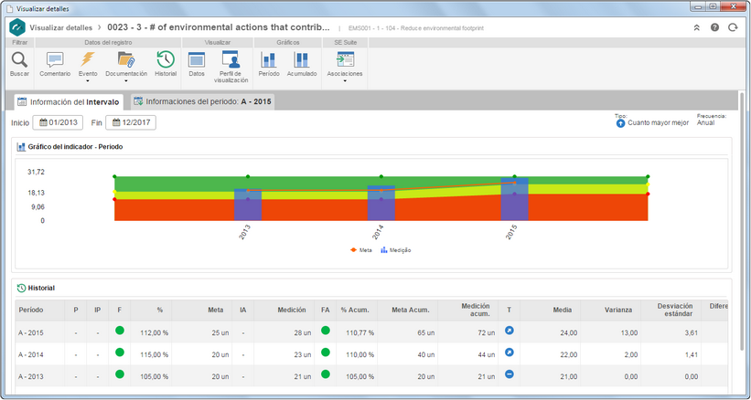Open the Historial clock icon
This screenshot has width=751, height=400.
tap(166, 59)
